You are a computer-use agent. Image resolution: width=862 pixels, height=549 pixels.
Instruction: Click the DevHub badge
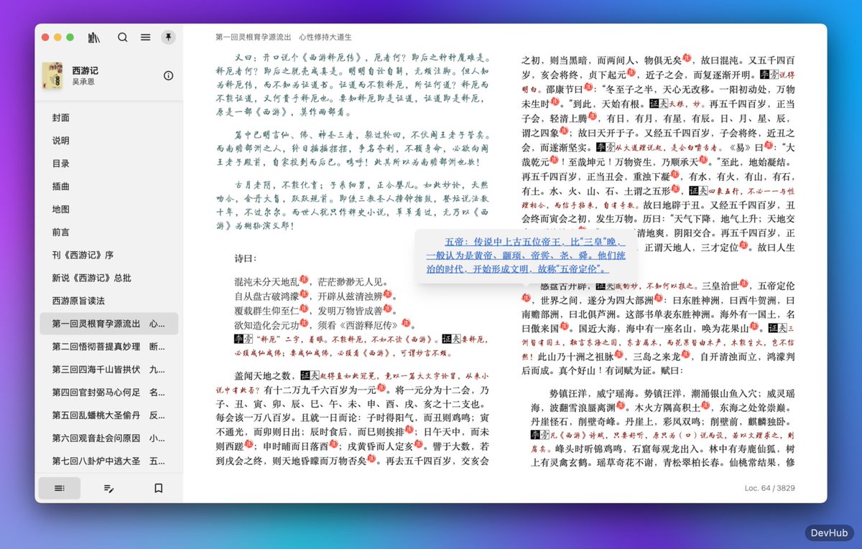point(828,532)
